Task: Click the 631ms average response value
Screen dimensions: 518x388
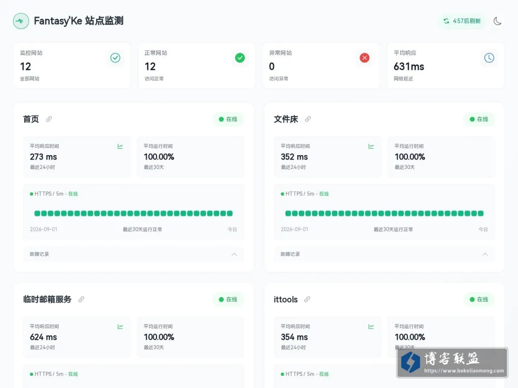Action: point(409,66)
